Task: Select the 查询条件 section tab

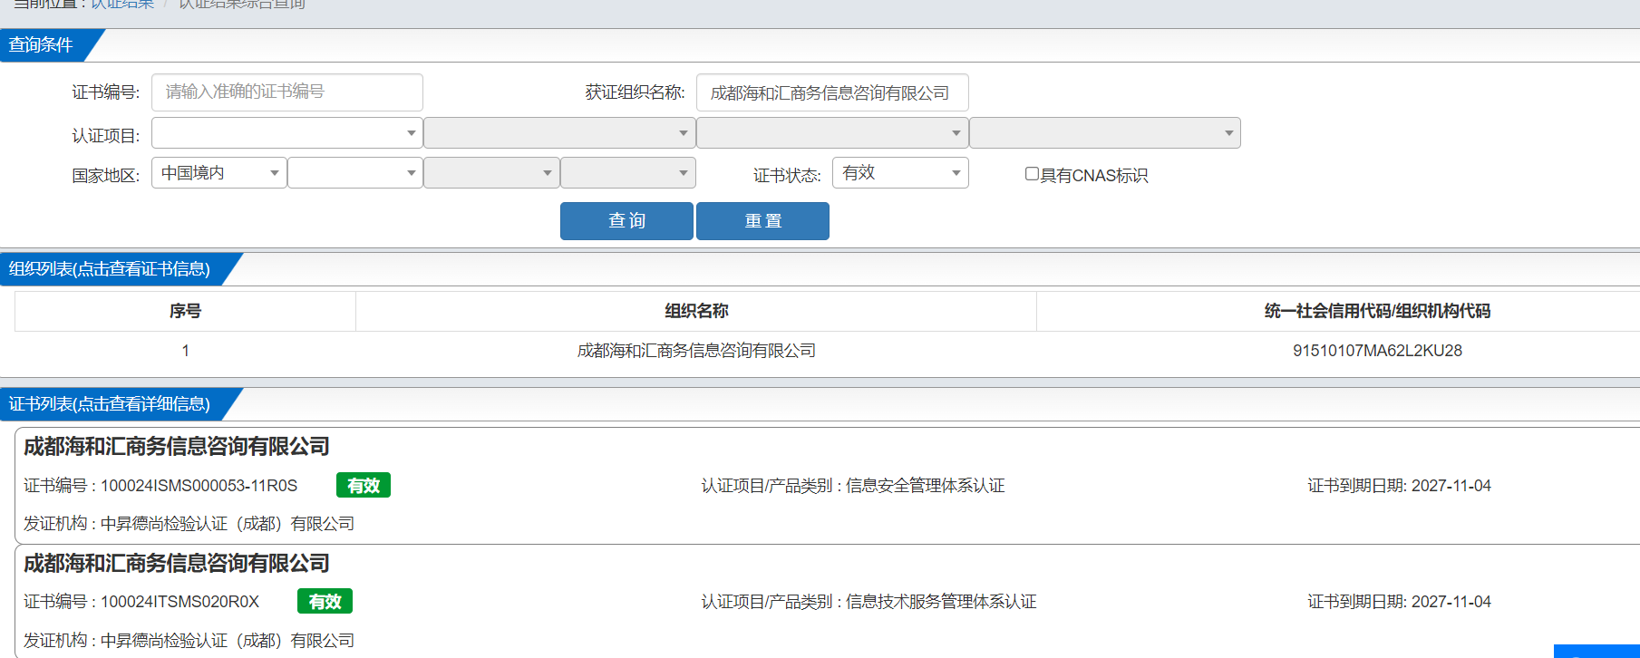Action: pyautogui.click(x=42, y=45)
